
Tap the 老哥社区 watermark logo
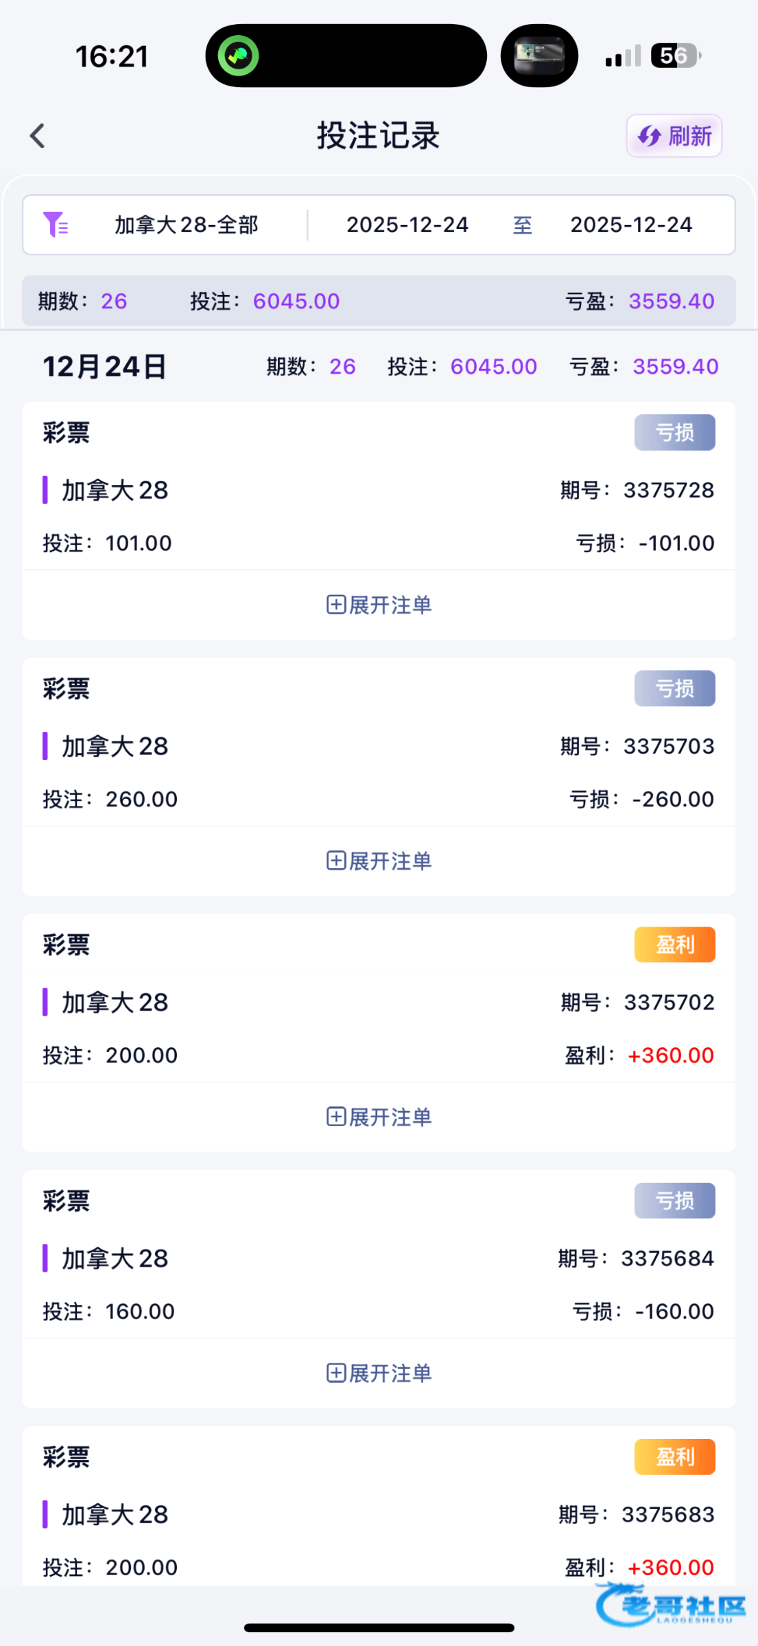(671, 1605)
